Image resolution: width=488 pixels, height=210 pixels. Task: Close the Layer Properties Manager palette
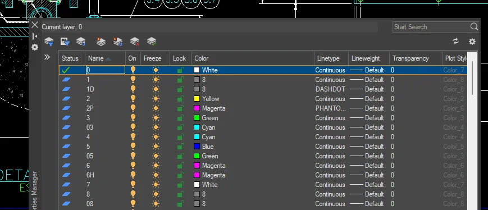[x=35, y=25]
